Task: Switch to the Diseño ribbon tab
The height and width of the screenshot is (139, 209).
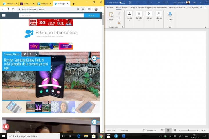Action: tap(141, 8)
